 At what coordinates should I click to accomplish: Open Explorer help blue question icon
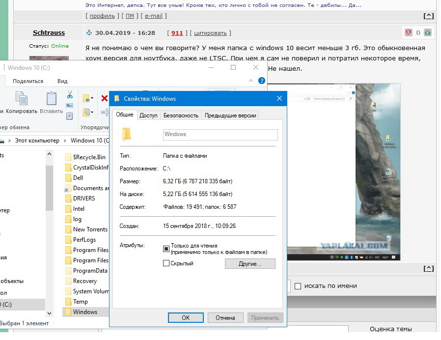pos(262,81)
